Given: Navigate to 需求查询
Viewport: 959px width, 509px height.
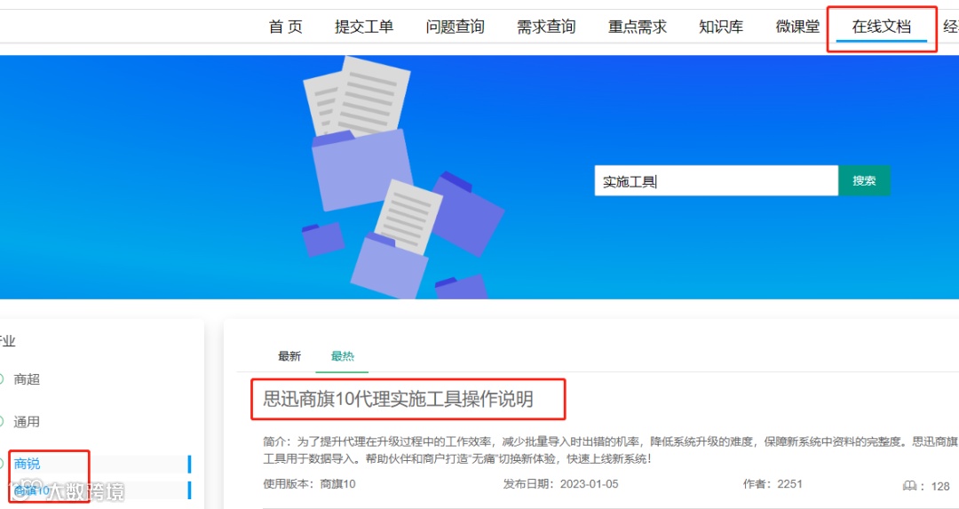Looking at the screenshot, I should click(546, 27).
